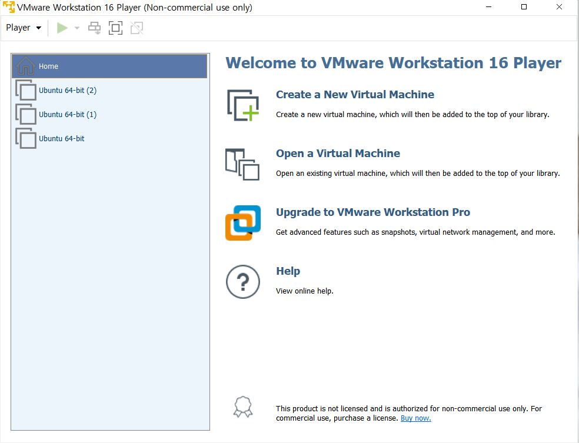The height and width of the screenshot is (443, 579).
Task: Click the new VM plus icon
Action: 243,105
